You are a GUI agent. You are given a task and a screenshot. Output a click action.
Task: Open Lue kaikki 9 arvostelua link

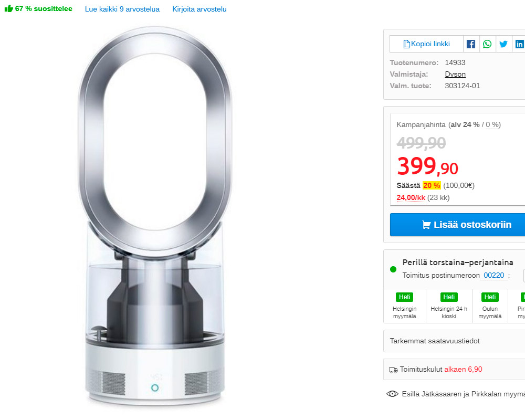122,9
